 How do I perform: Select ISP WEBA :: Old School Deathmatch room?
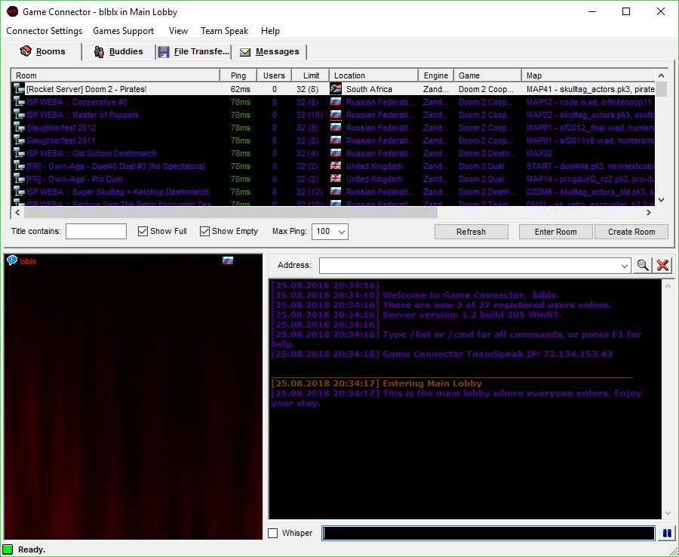point(333,153)
